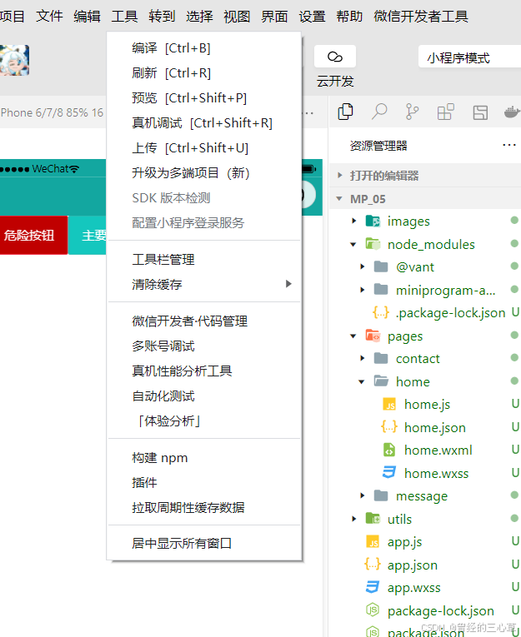Collapse the node_modules folder arrow
Image resolution: width=521 pixels, height=637 pixels.
(353, 245)
